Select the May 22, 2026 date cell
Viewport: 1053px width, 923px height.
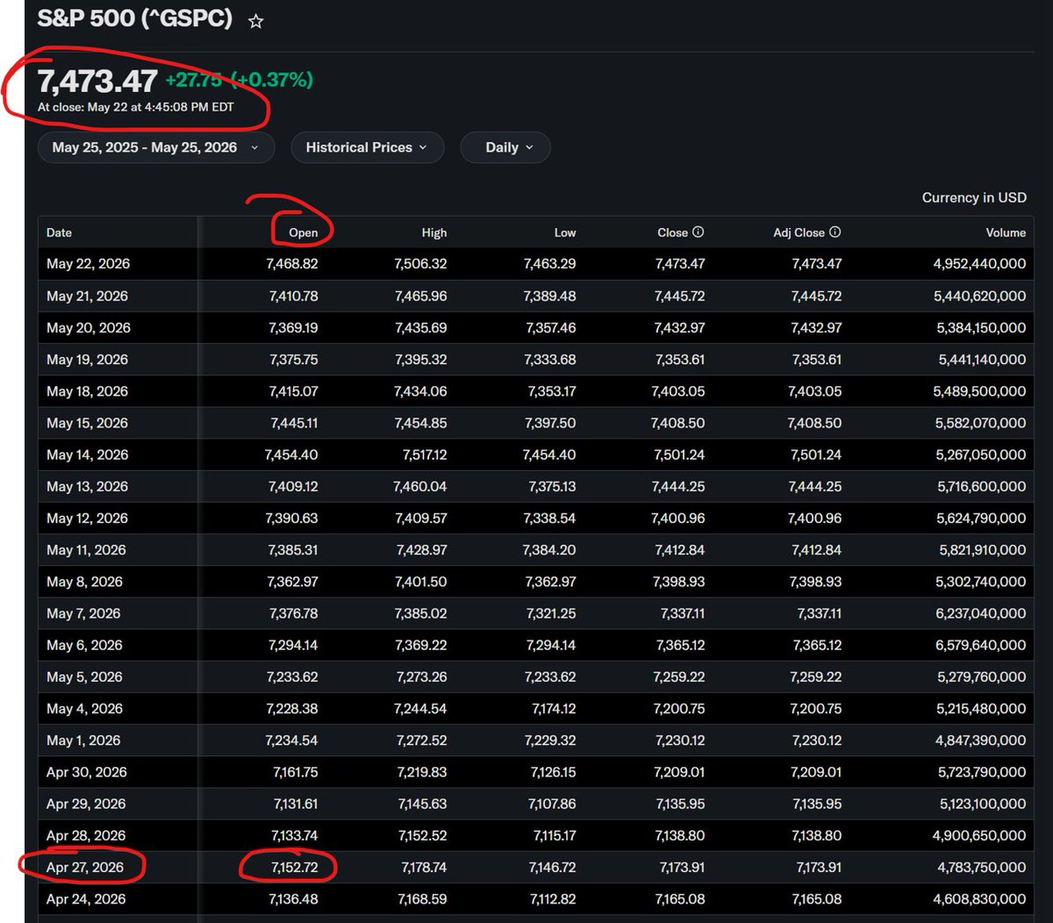(x=88, y=264)
